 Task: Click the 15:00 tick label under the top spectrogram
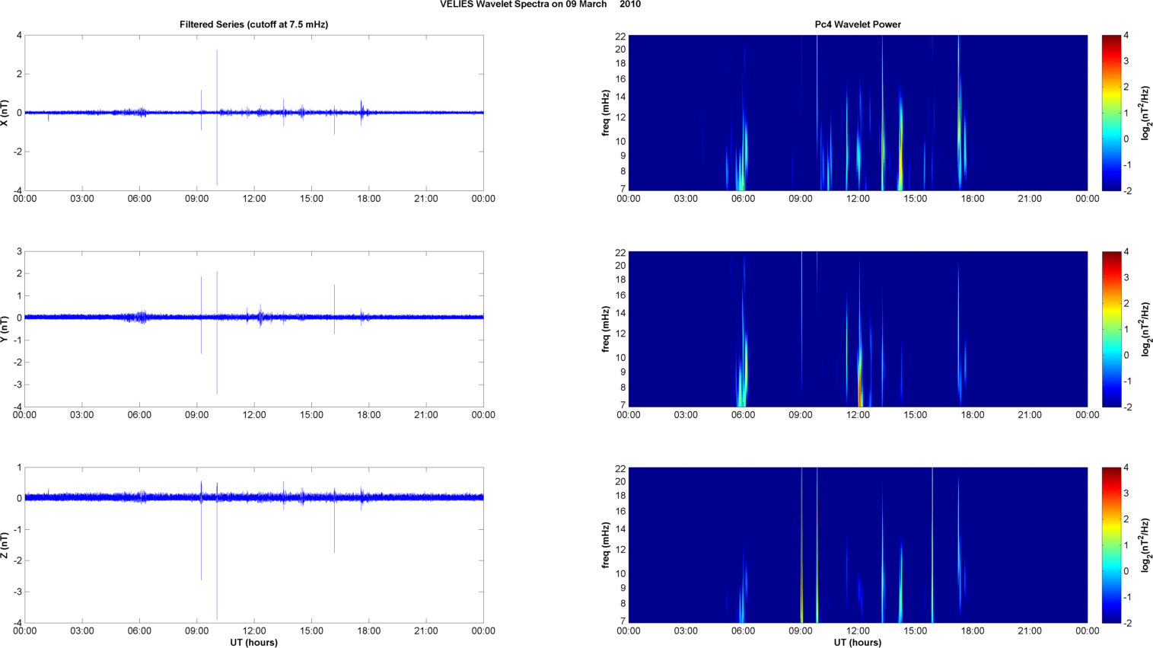[x=916, y=199]
